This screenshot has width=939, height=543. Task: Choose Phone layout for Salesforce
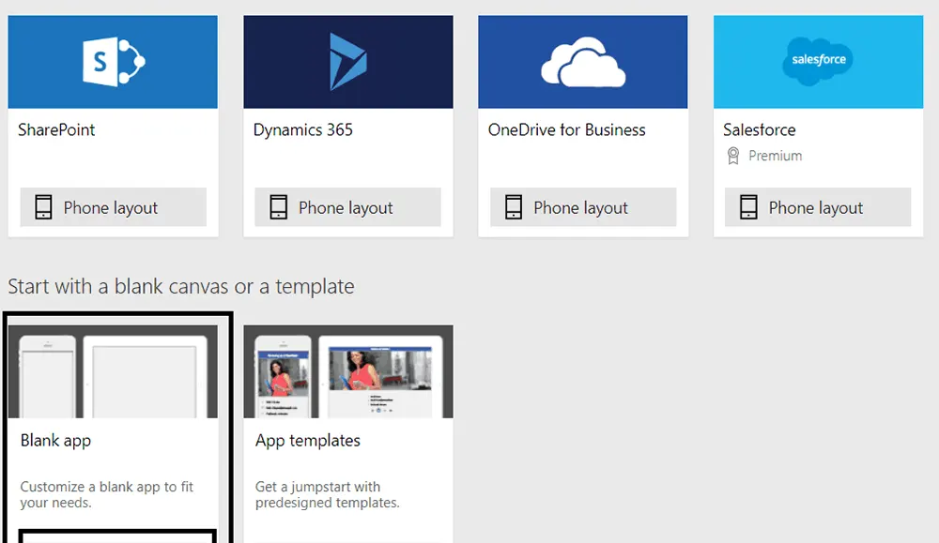tap(818, 207)
